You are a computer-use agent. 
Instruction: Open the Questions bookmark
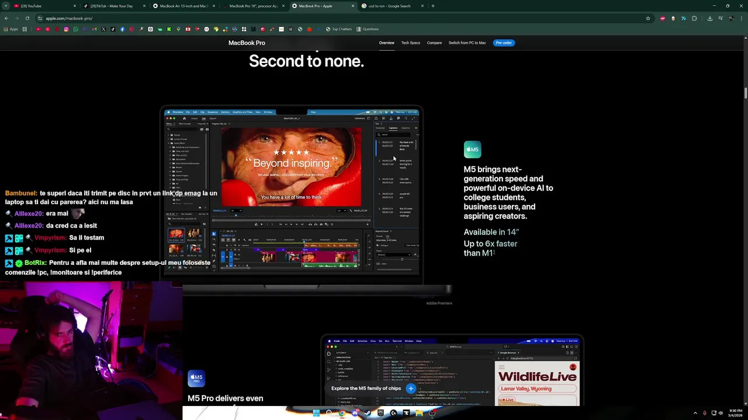368,29
